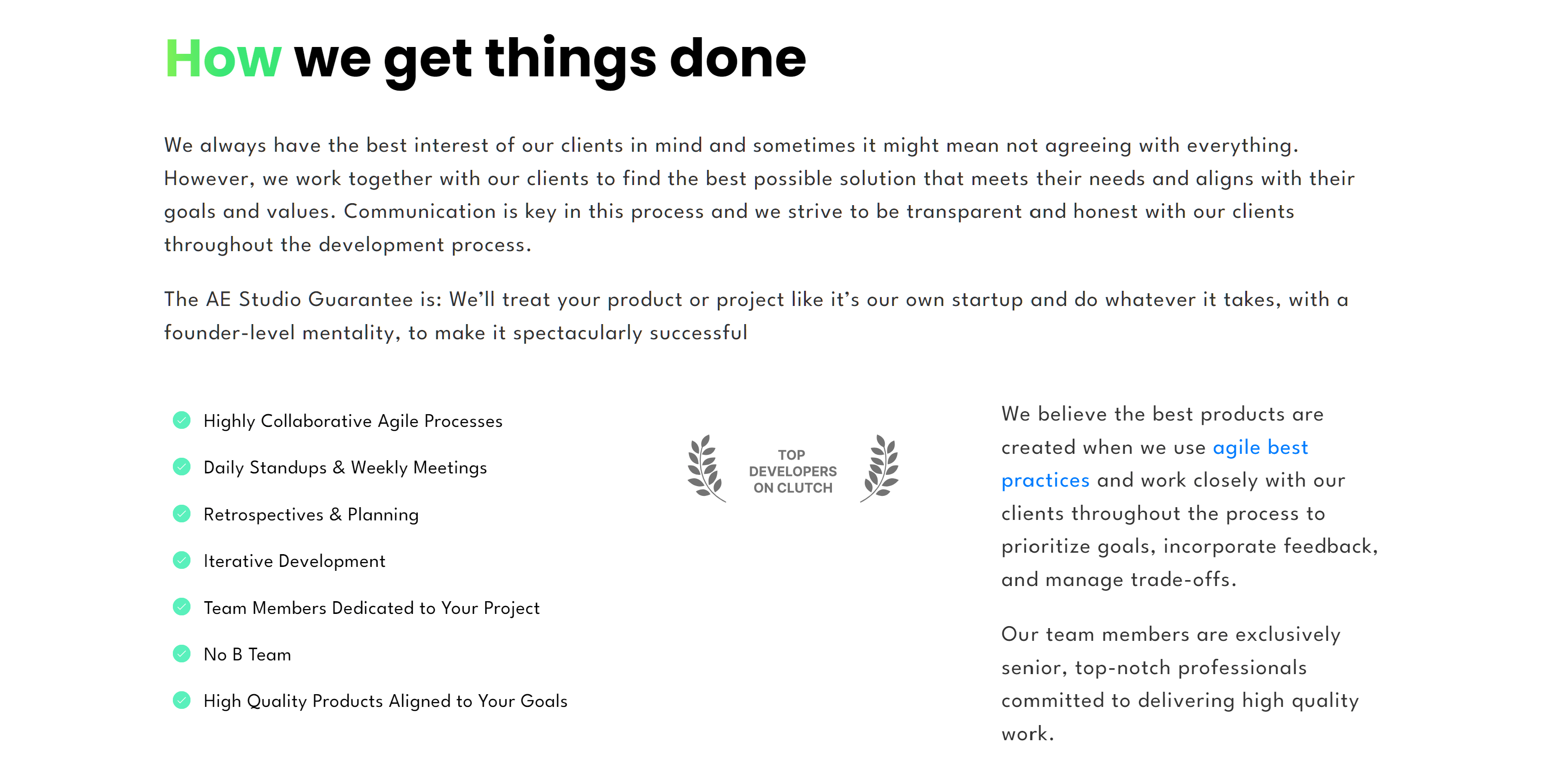Click the High Quality Products Aligned text
The height and width of the screenshot is (773, 1541).
pos(385,701)
